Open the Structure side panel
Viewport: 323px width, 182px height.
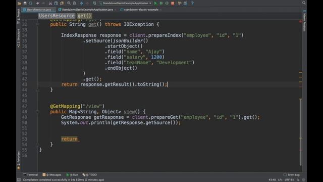[19, 38]
